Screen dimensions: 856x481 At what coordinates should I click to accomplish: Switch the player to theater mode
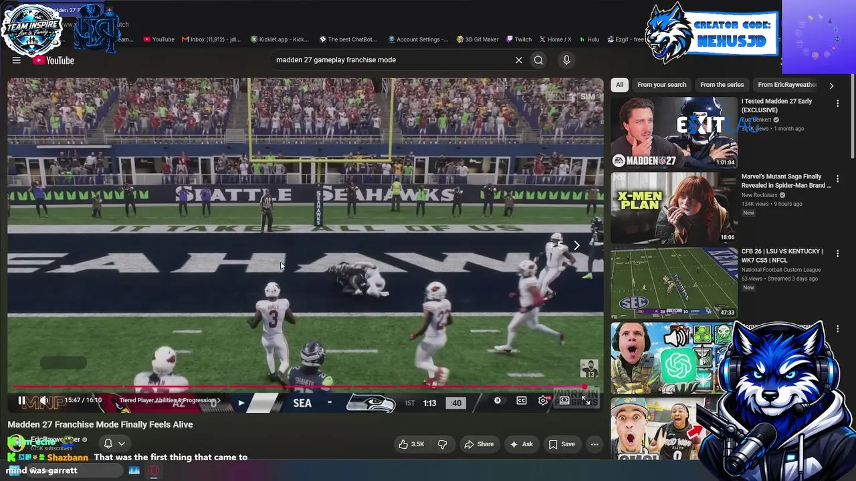pos(564,401)
